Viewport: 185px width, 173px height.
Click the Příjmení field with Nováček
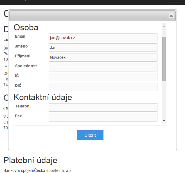point(103,57)
